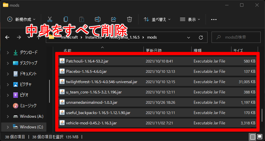Screen dimensions: 265x141
Task: Click Nekoyama_1.16.5 in breadcrumb path
Action: [x=125, y=37]
